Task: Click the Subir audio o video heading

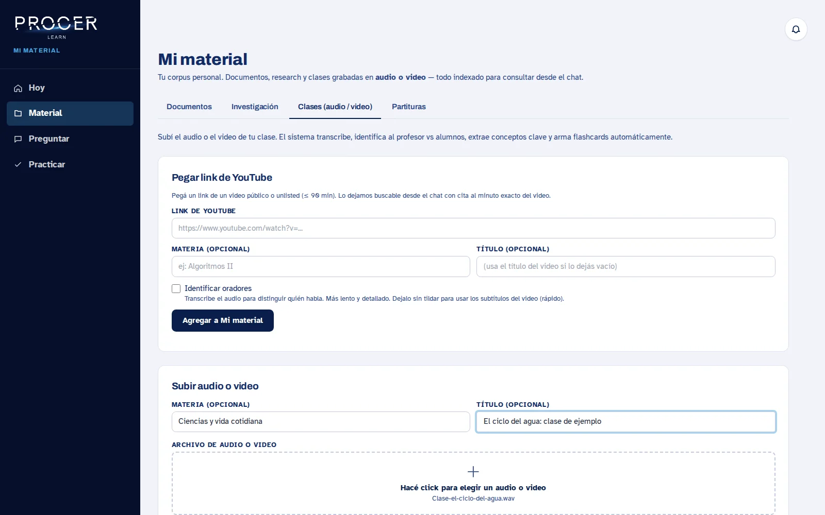Action: click(x=215, y=386)
